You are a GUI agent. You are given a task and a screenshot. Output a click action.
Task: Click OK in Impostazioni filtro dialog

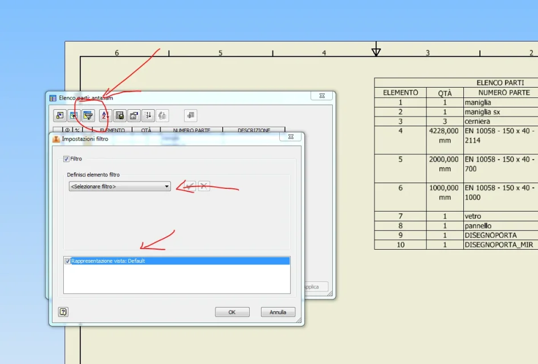[x=233, y=312]
